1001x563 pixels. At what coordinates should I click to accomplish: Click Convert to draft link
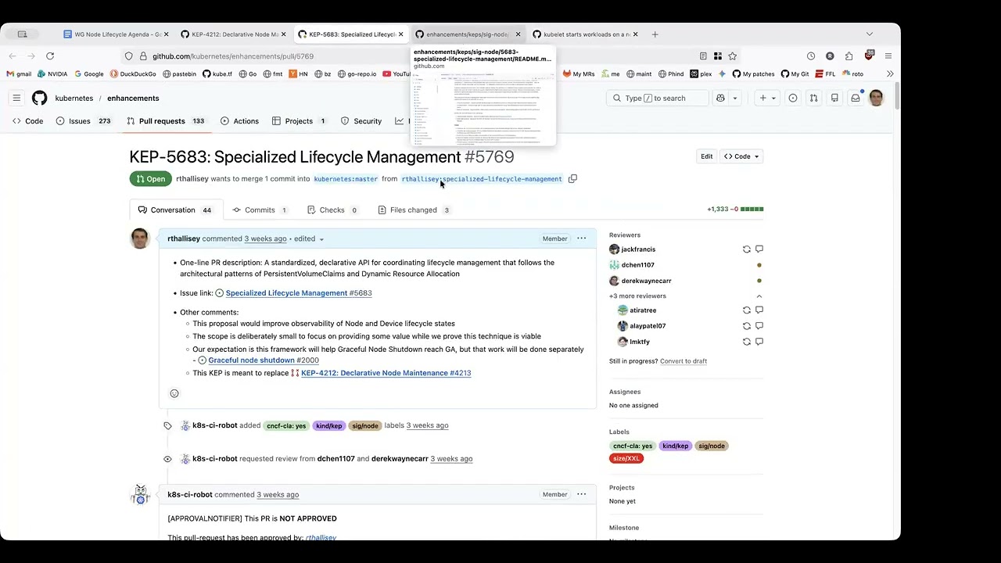(683, 361)
